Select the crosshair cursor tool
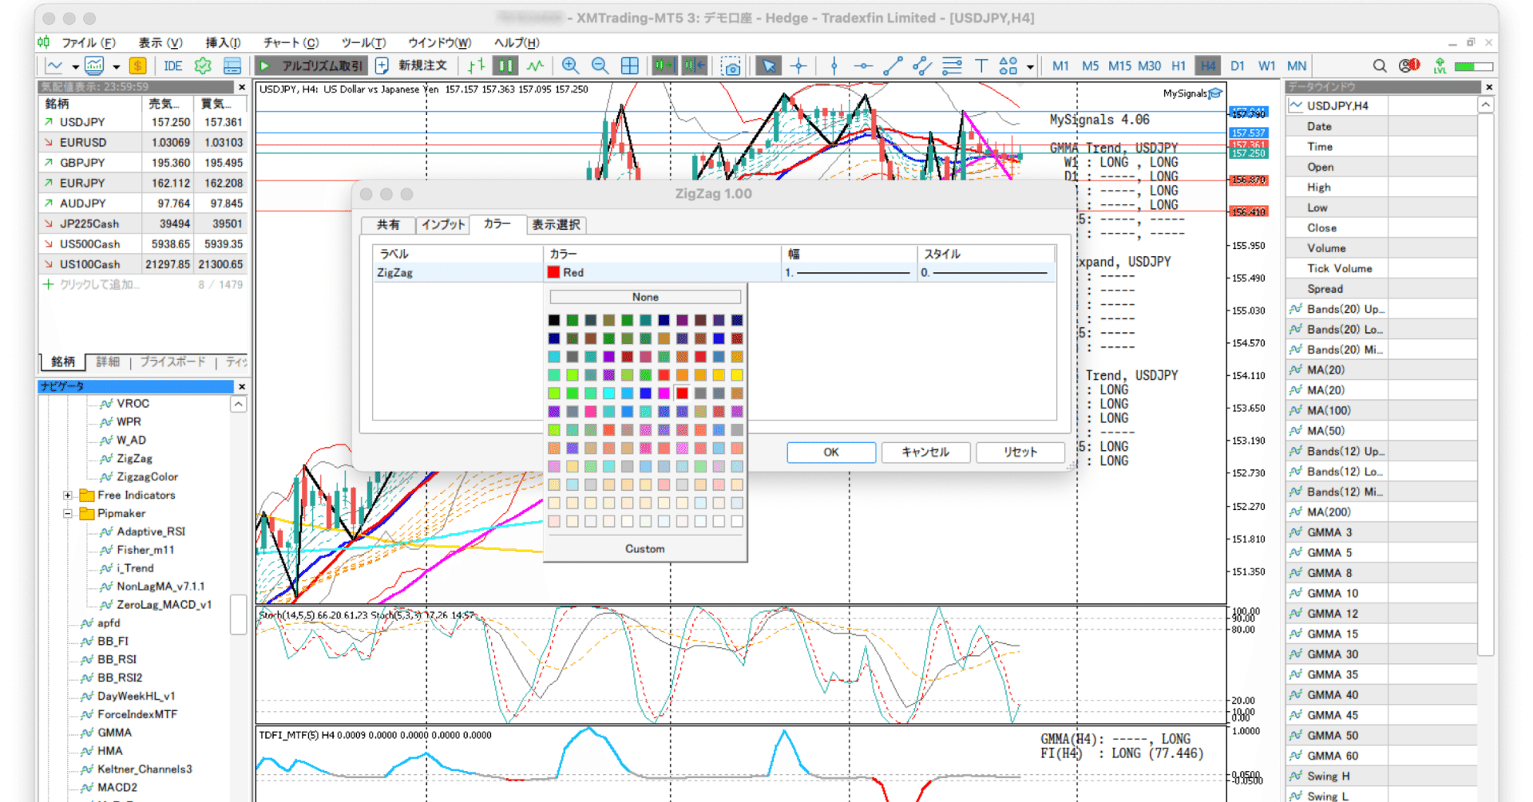Viewport: 1533px width, 802px height. tap(798, 66)
